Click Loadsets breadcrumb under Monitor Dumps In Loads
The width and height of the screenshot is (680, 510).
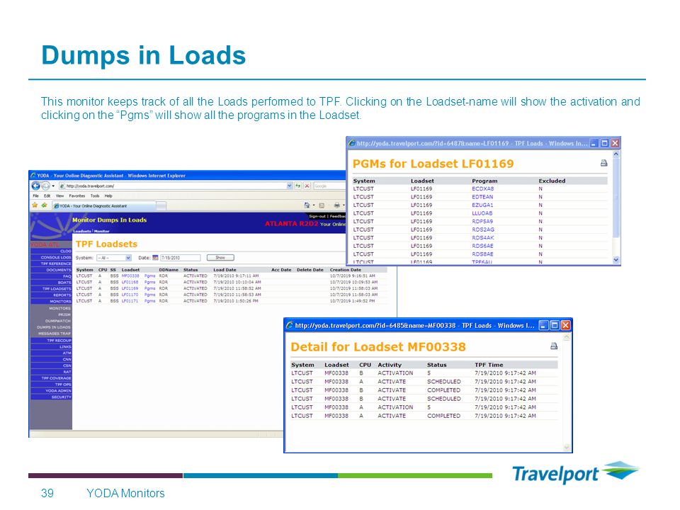[x=82, y=231]
